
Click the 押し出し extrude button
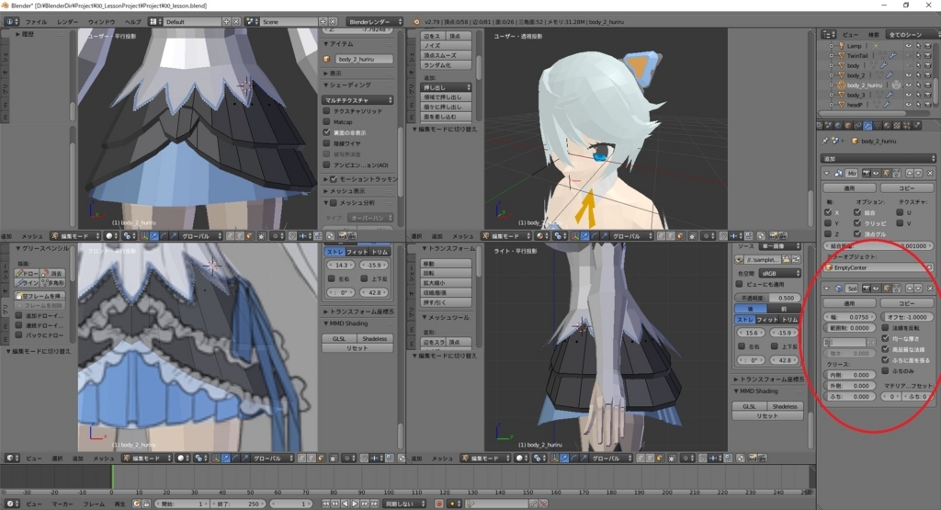tap(446, 87)
